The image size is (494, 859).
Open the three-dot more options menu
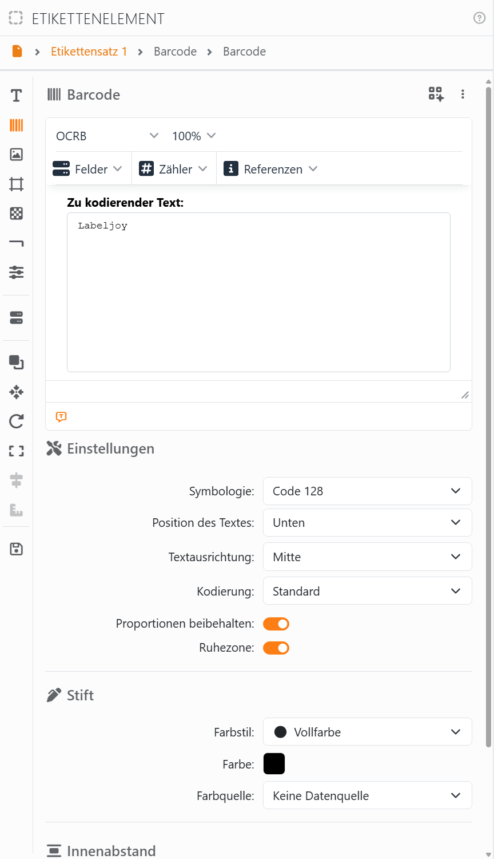463,94
